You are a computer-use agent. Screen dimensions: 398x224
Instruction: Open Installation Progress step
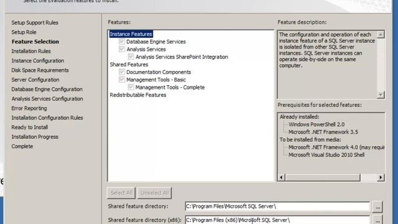coord(35,137)
